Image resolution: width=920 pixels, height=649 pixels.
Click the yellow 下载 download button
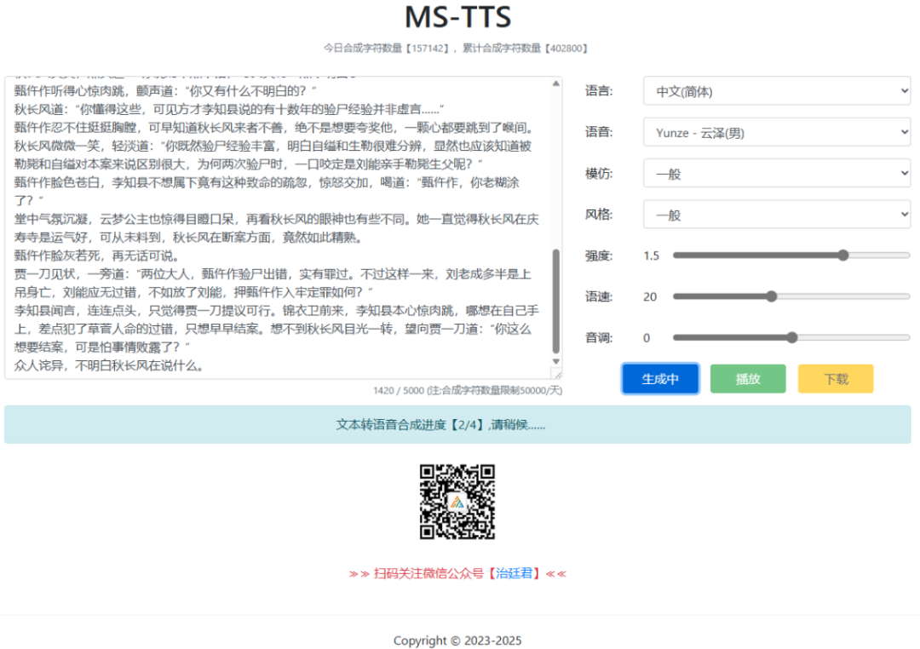pos(835,378)
